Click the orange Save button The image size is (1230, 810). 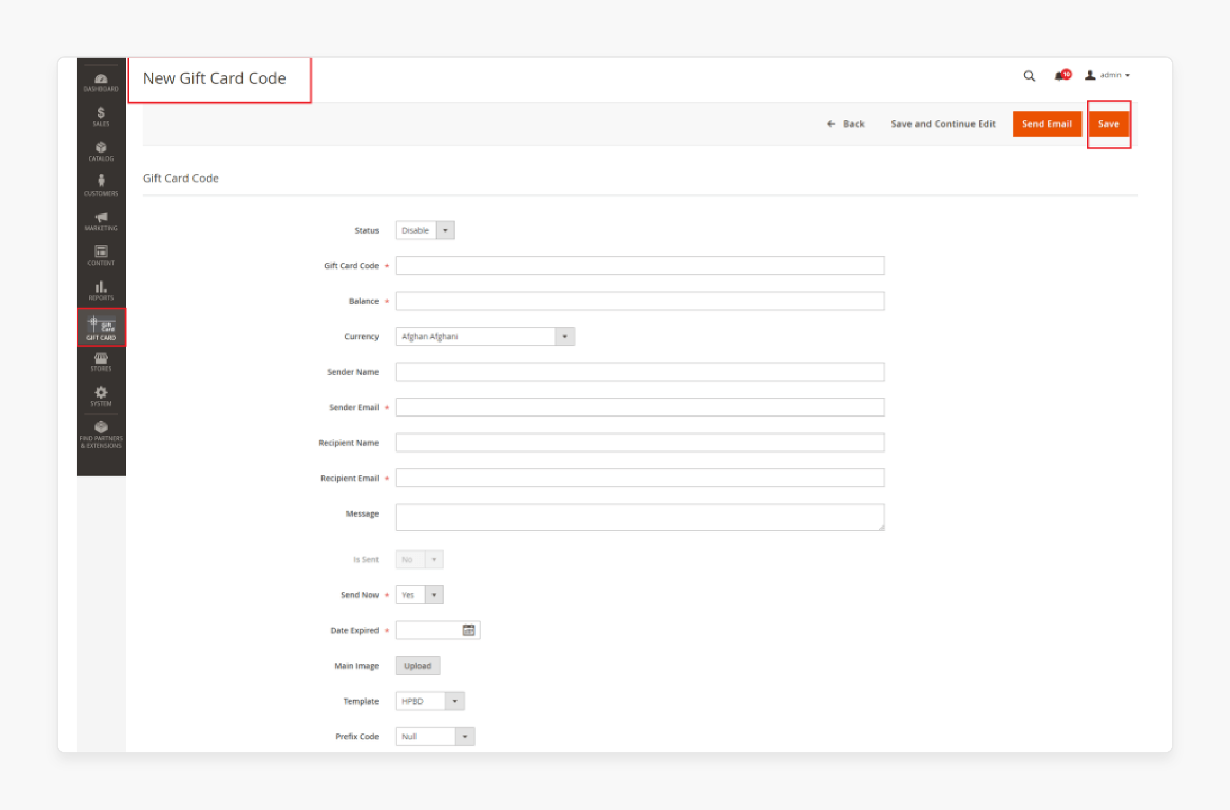[1108, 124]
